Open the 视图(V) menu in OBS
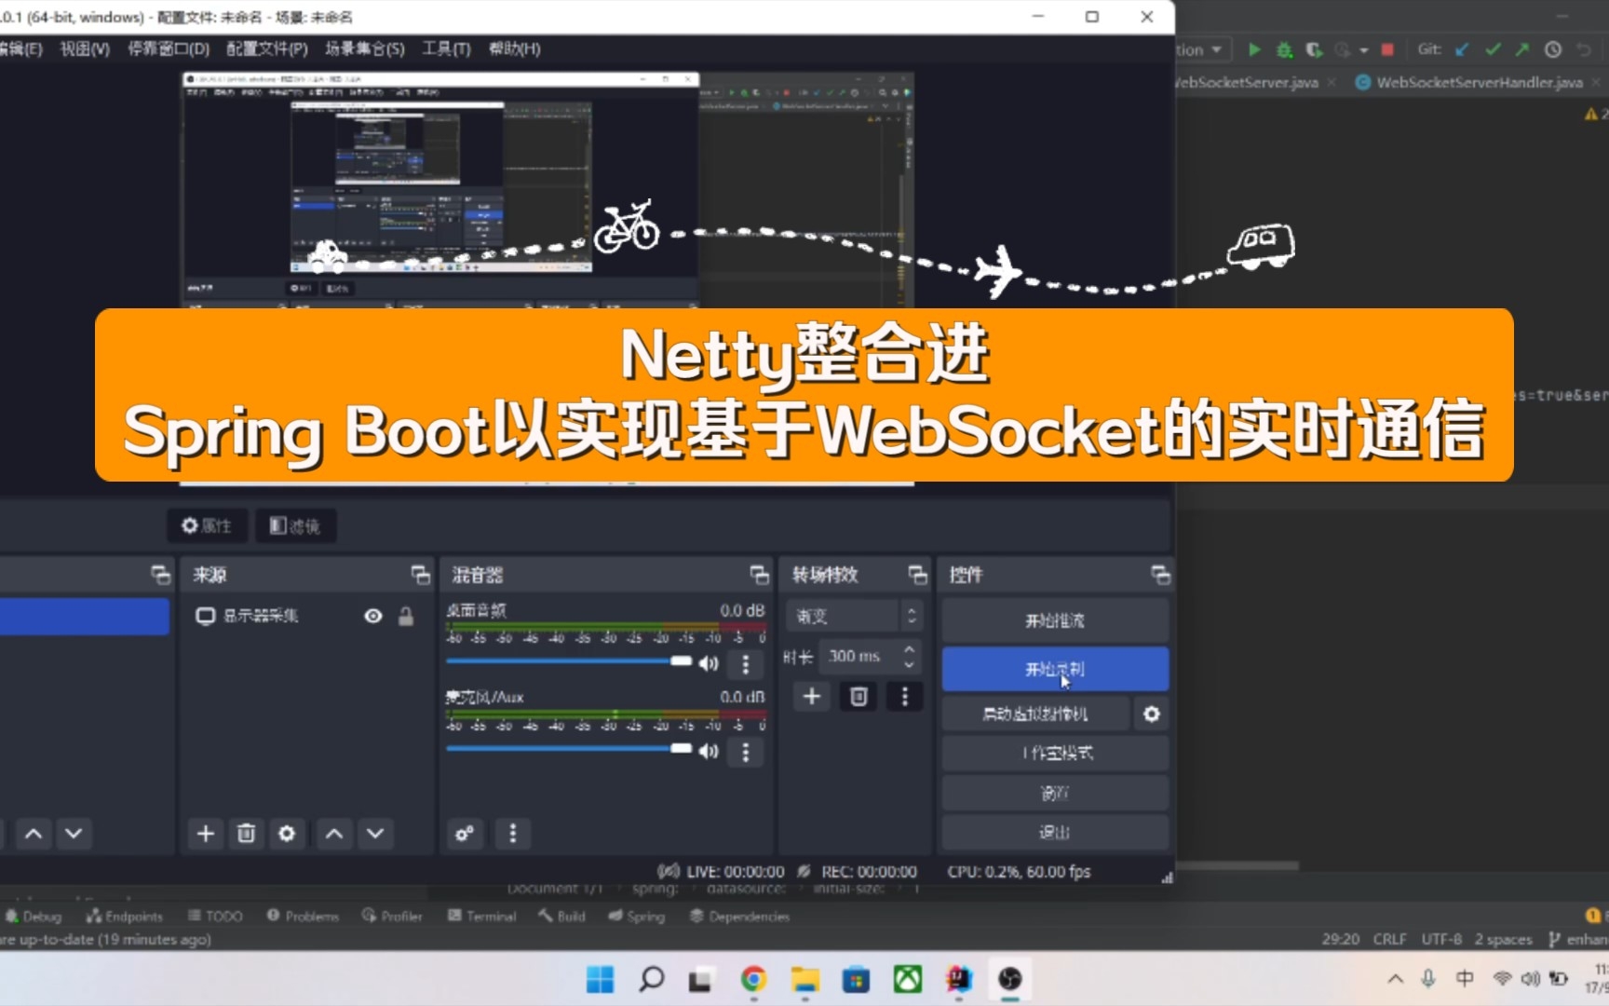 tap(85, 48)
